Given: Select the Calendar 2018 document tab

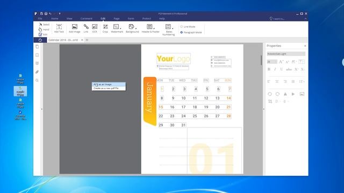Looking at the screenshot, I should [63, 40].
